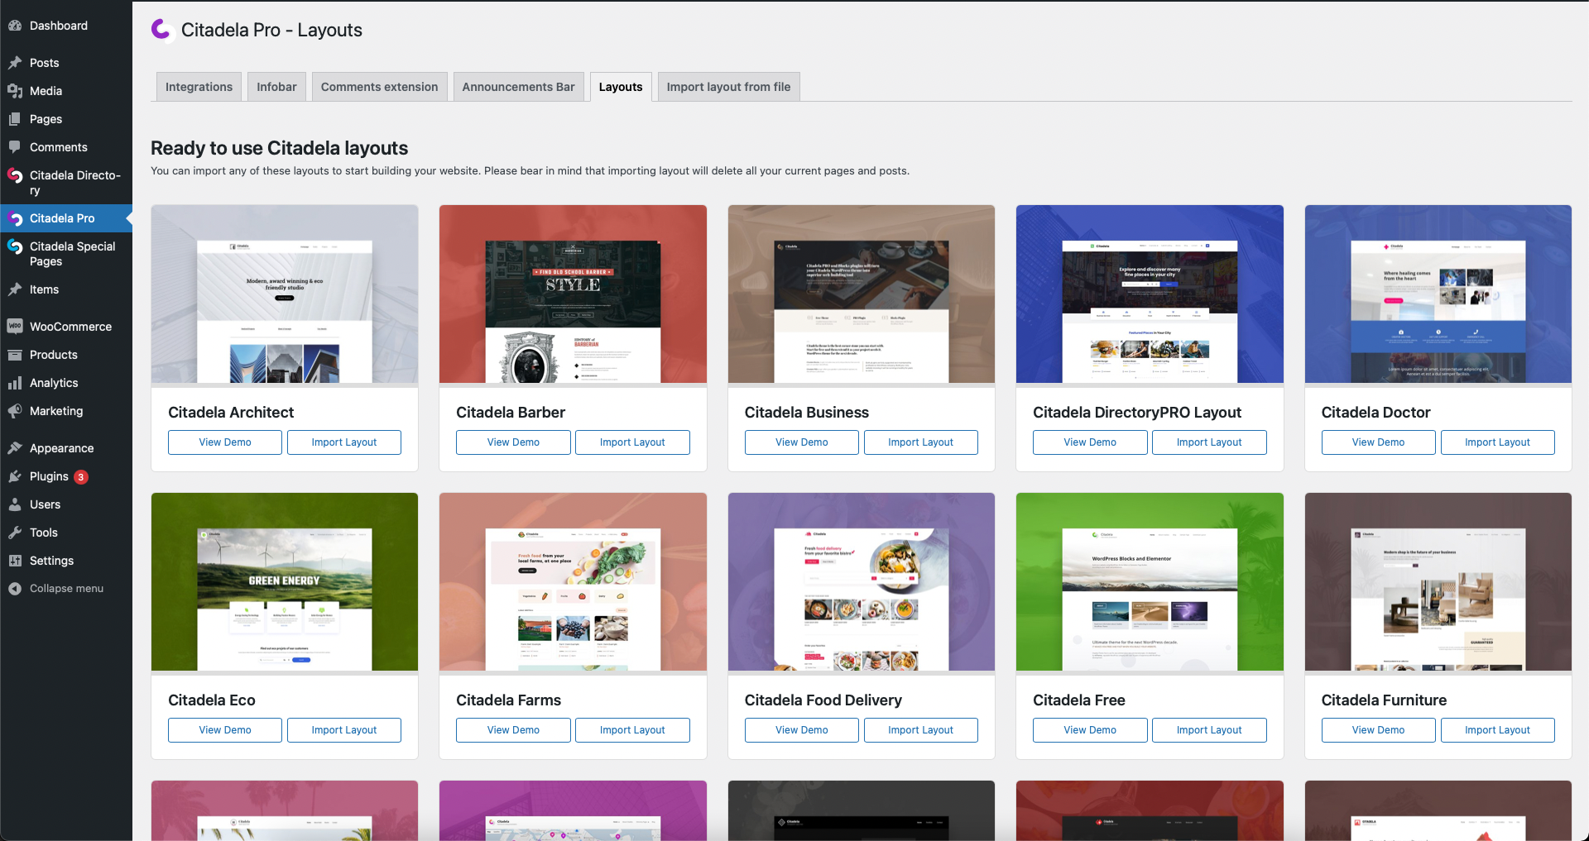View Demo of Citadela Food Delivery

tap(802, 730)
